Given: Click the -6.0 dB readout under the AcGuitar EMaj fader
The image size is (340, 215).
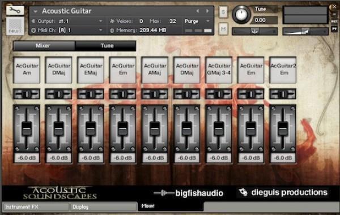Looking at the screenshot, I should (x=91, y=158).
